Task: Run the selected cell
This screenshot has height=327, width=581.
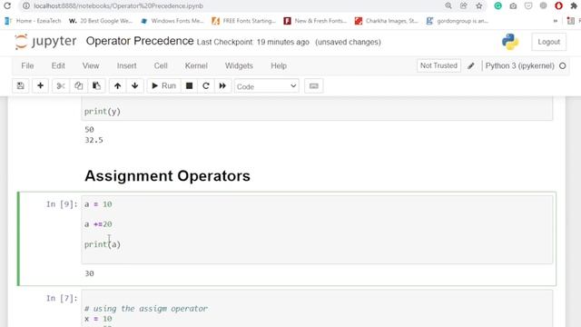Action: [163, 86]
